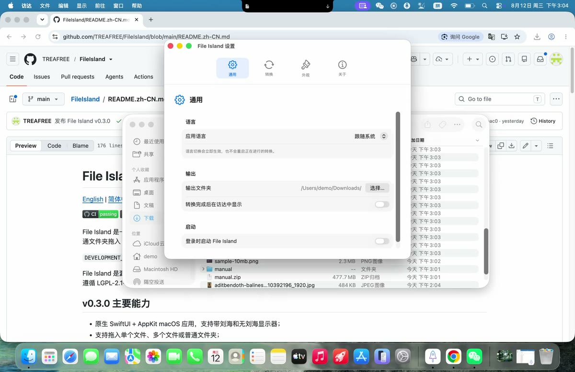
Task: Click the GitHub Copilot icon
Action: [x=414, y=59]
